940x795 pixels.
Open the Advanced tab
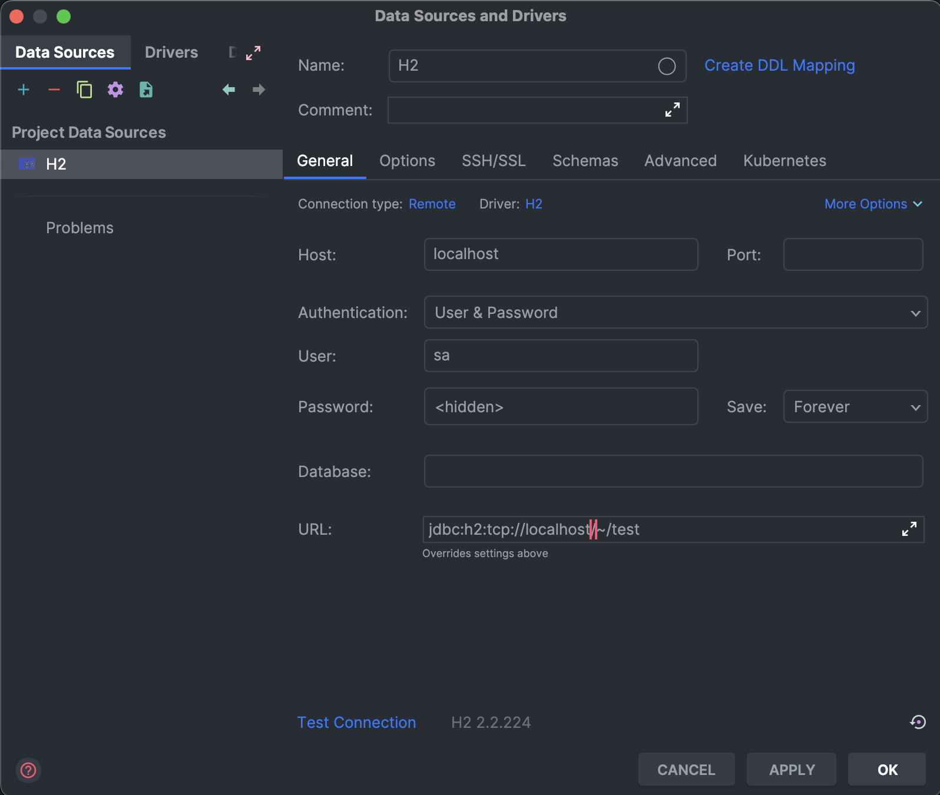point(680,161)
